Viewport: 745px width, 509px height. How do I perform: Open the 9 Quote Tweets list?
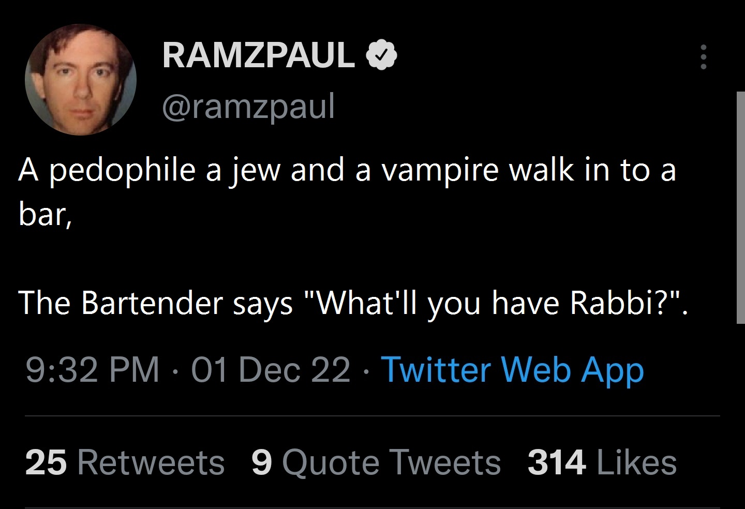coord(376,462)
